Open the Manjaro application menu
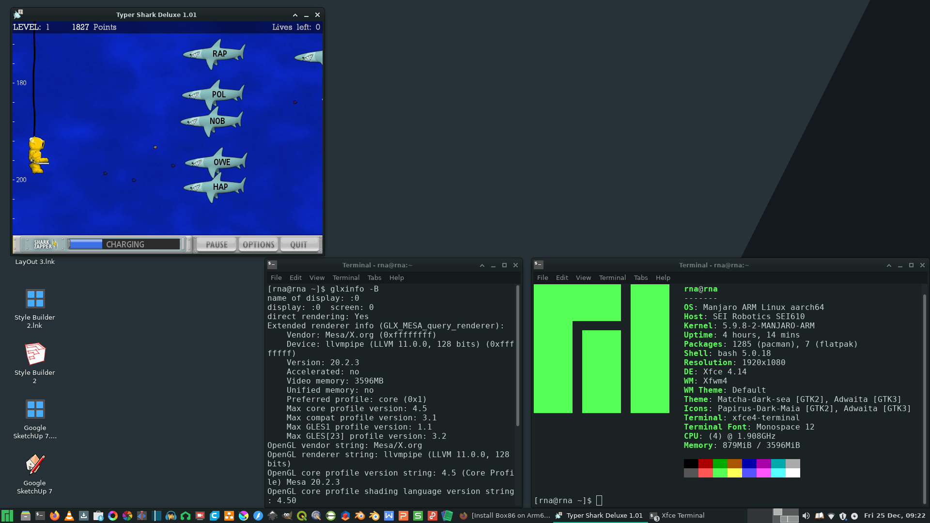Screen dimensions: 930x523 (x=7, y=516)
